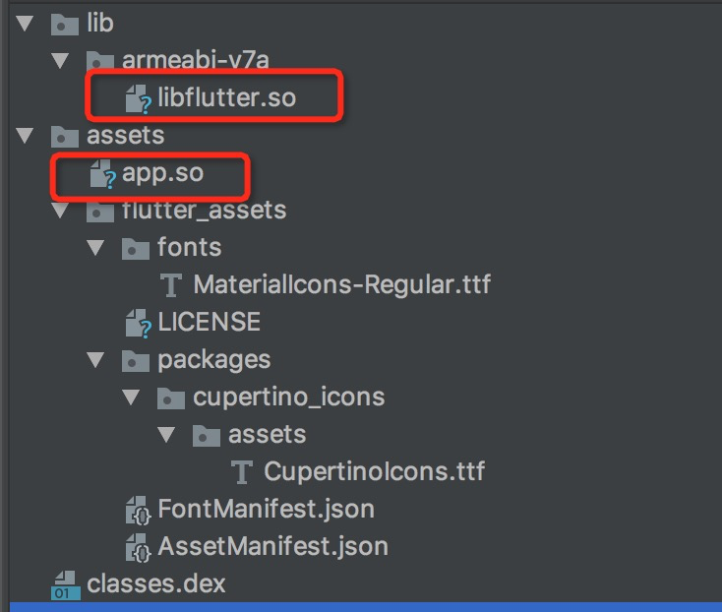
Task: Collapse the armeabi-v7a folder arrow
Action: tap(60, 60)
